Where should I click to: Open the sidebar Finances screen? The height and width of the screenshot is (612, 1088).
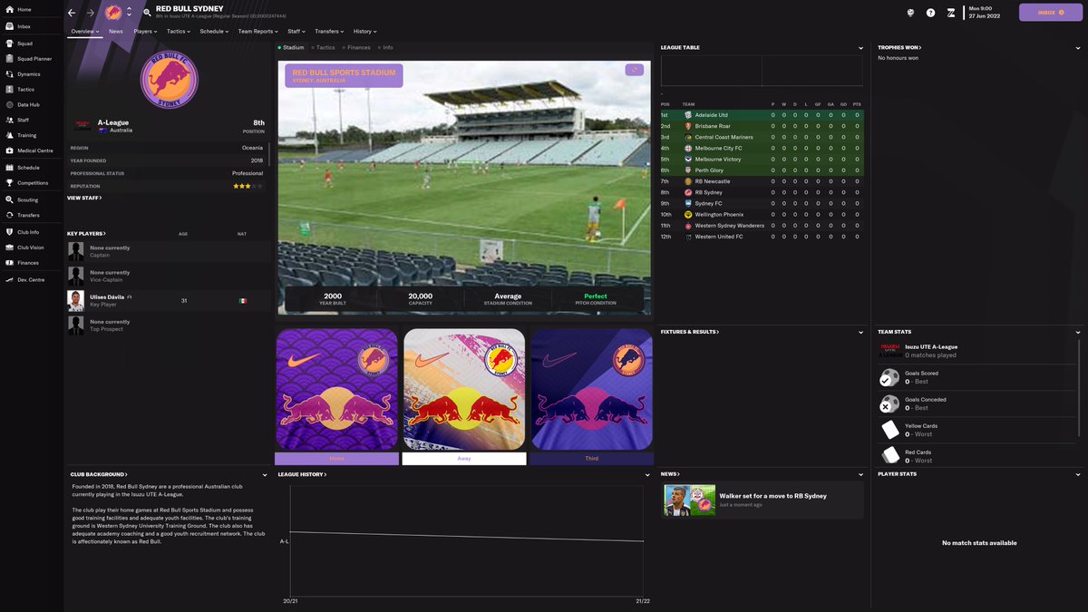(x=28, y=262)
